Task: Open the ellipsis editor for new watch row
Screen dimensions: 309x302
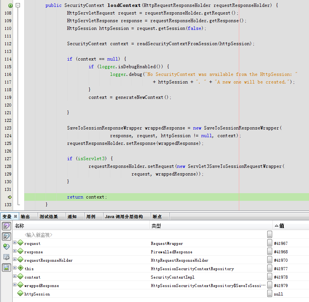Action: pyautogui.click(x=270, y=235)
